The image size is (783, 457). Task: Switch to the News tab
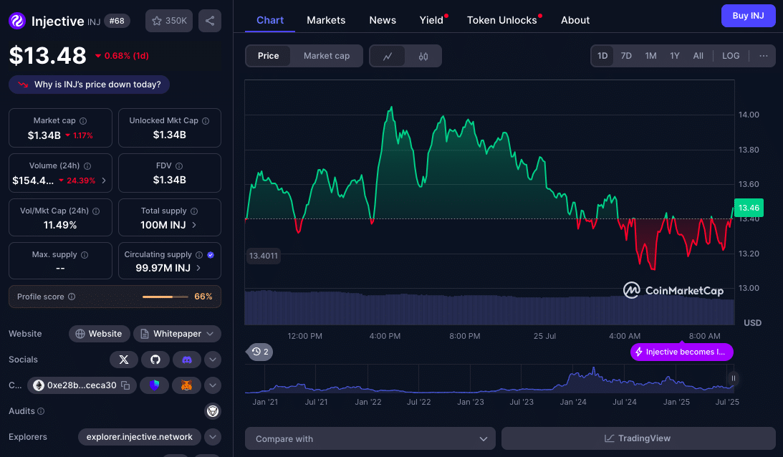383,21
